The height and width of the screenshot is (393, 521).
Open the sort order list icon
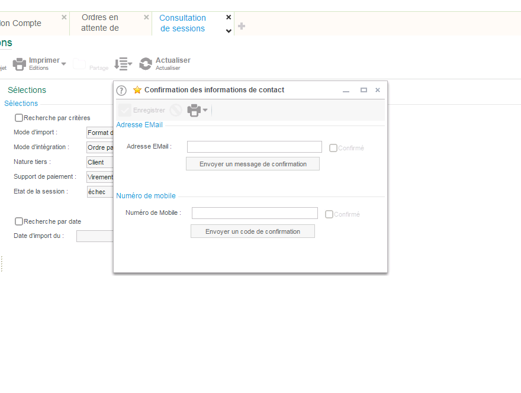tap(123, 64)
